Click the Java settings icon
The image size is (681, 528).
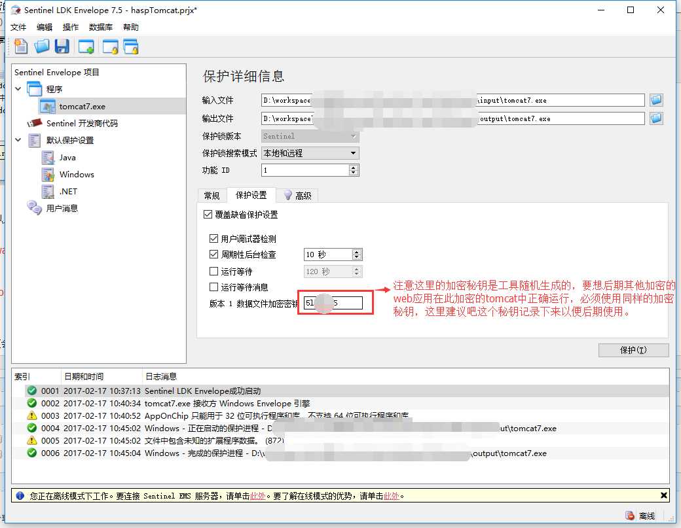tap(48, 158)
